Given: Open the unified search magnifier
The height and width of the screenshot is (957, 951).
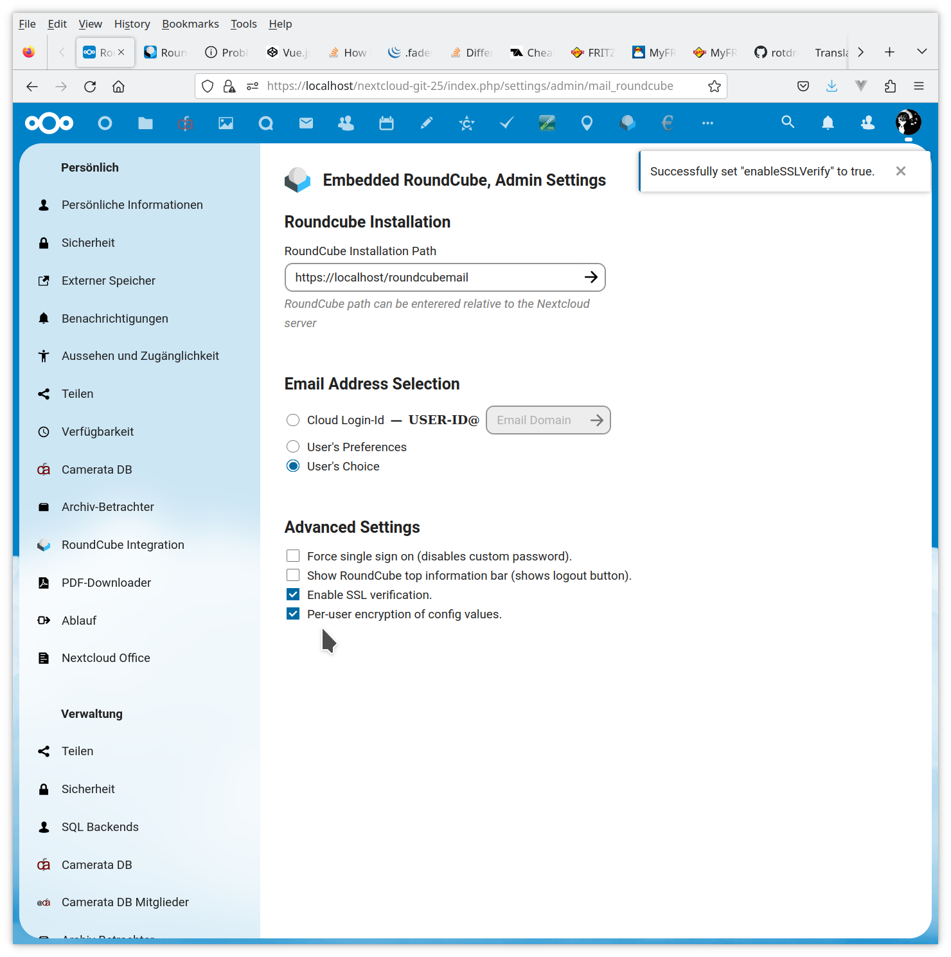Looking at the screenshot, I should (x=788, y=122).
